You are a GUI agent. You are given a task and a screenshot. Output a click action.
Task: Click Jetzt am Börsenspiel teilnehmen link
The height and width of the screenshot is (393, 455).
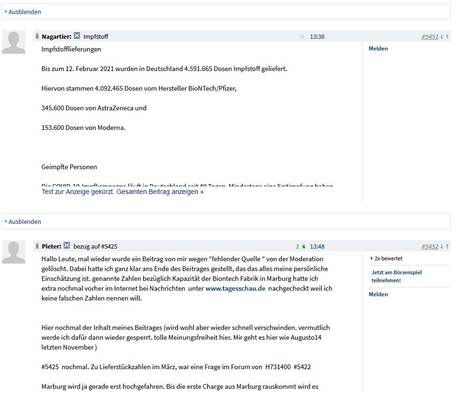(x=397, y=276)
